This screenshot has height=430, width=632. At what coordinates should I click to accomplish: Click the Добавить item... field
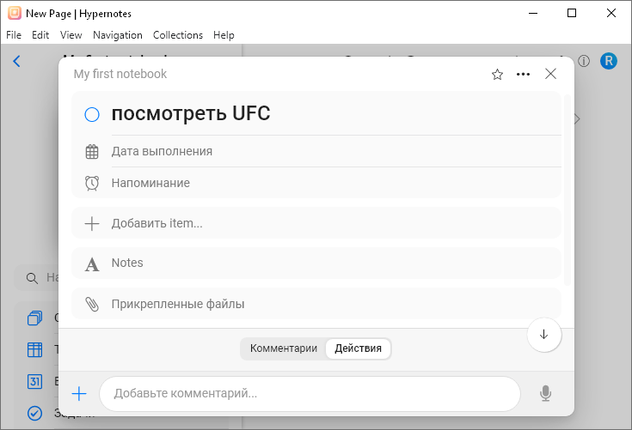316,223
